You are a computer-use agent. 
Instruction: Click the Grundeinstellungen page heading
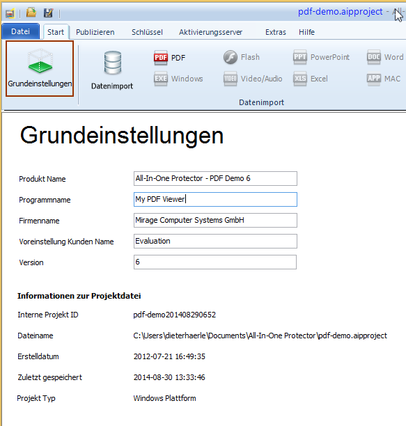122,136
